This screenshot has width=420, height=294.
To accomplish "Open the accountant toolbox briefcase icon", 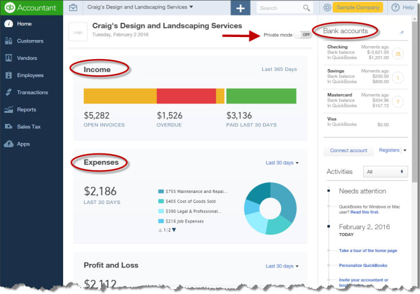I will (73, 7).
